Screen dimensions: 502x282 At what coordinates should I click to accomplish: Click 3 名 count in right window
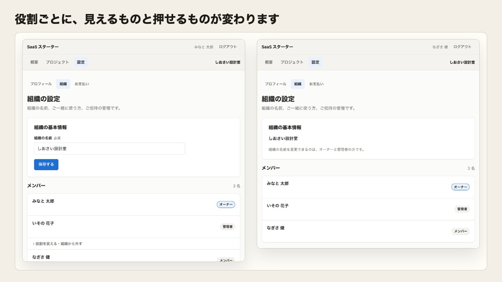(x=471, y=169)
